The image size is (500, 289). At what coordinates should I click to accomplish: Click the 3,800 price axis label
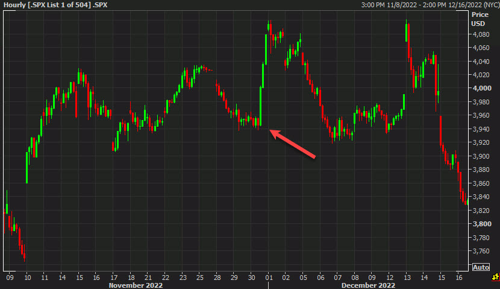pyautogui.click(x=482, y=224)
